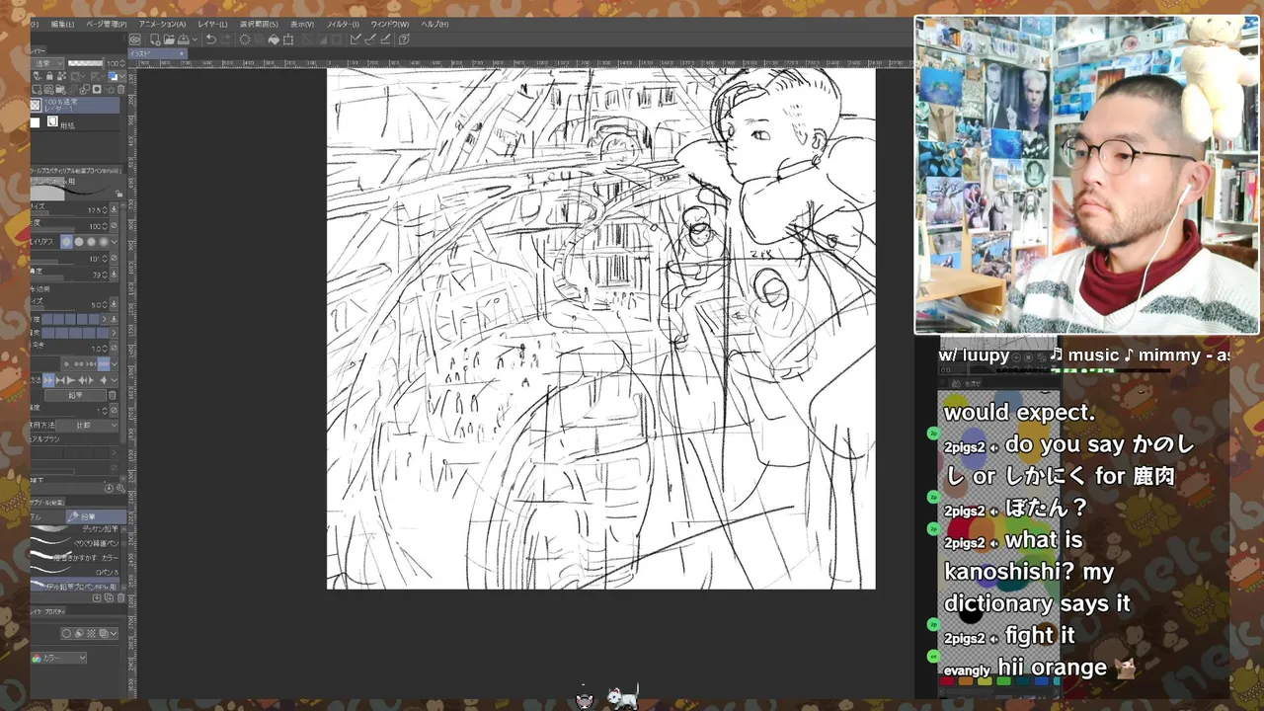Click the Clear (sparkle) icon
This screenshot has height=711, width=1264.
tap(245, 39)
